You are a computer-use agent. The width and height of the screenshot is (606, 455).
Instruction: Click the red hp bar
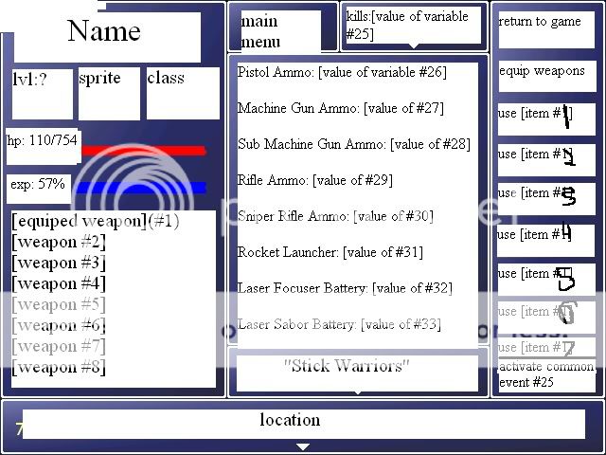tap(143, 151)
